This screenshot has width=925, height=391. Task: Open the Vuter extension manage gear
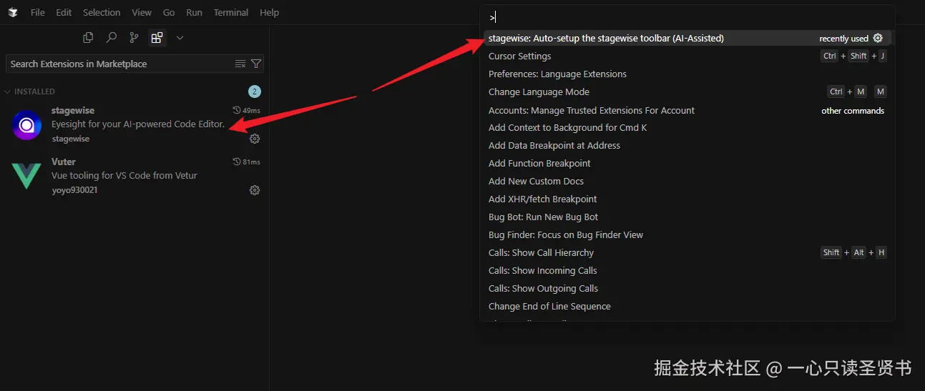click(x=255, y=190)
